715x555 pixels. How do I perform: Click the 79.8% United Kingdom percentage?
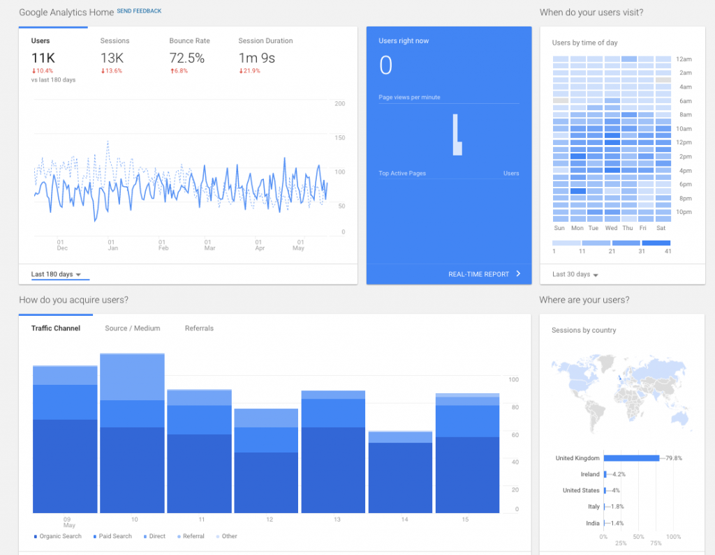(674, 458)
